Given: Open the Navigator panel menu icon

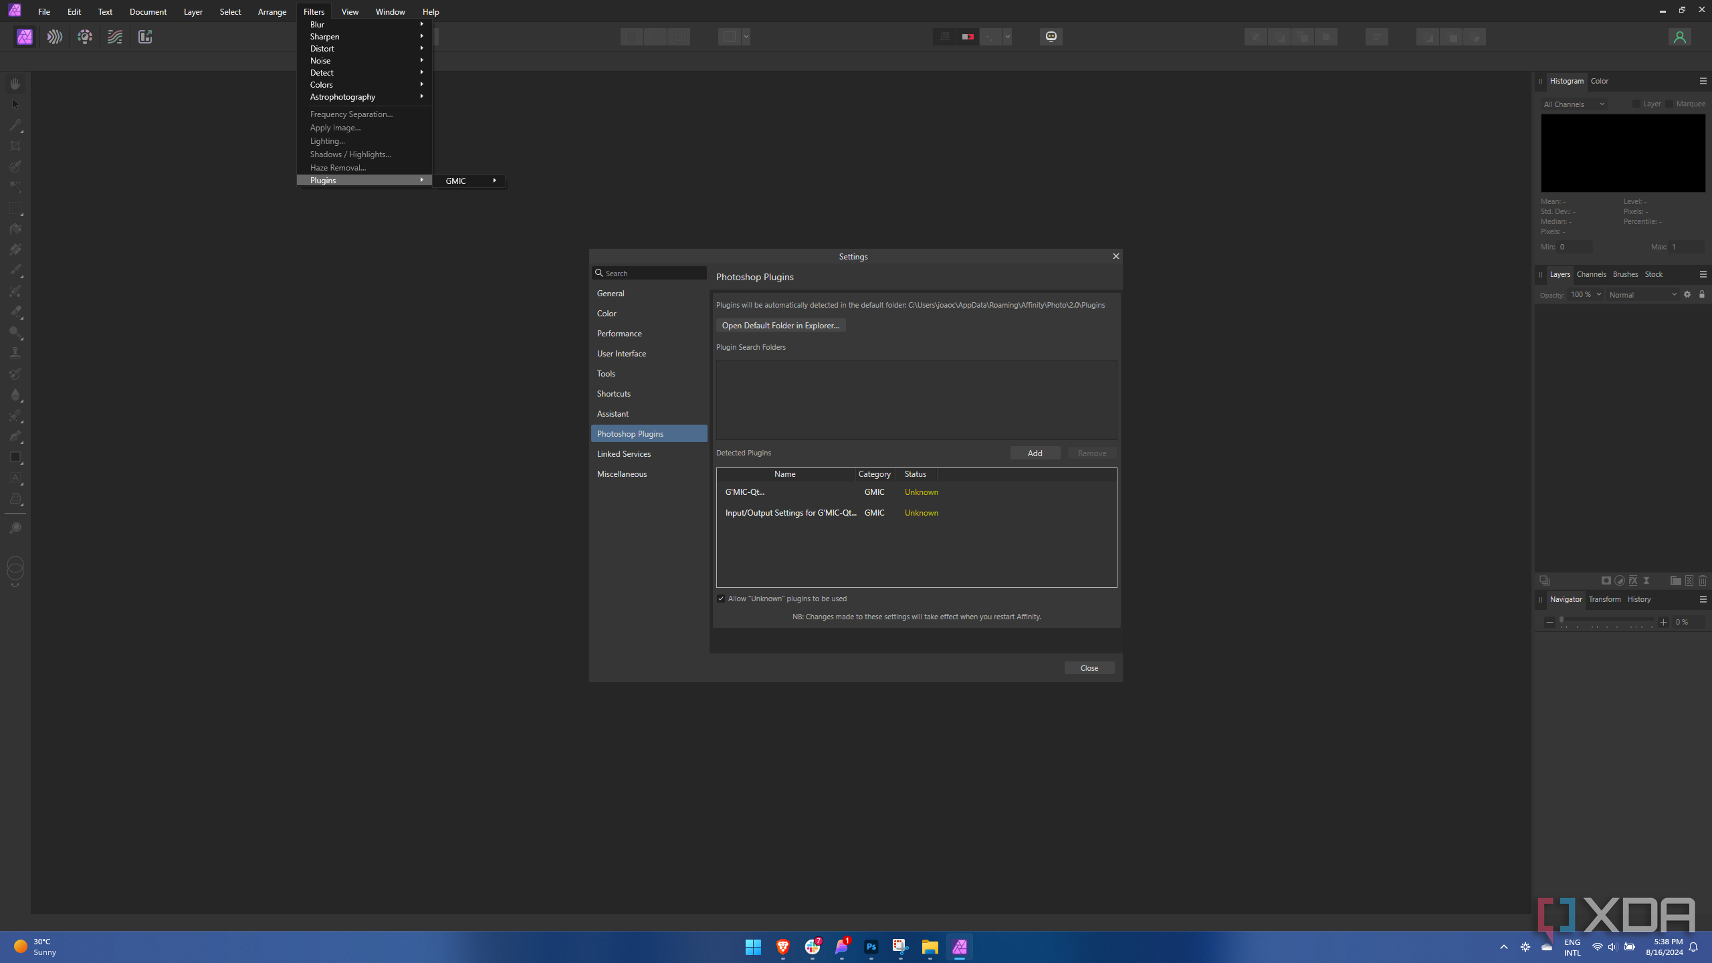Looking at the screenshot, I should tap(1703, 599).
